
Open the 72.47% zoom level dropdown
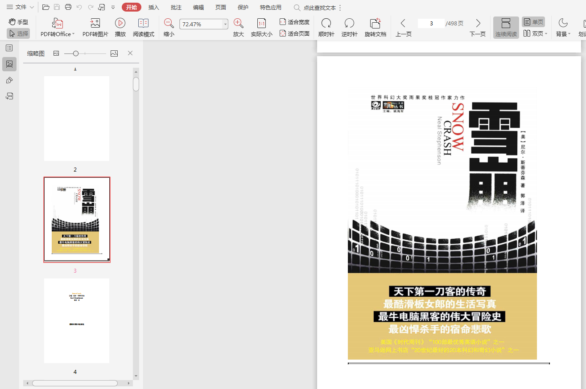click(225, 24)
